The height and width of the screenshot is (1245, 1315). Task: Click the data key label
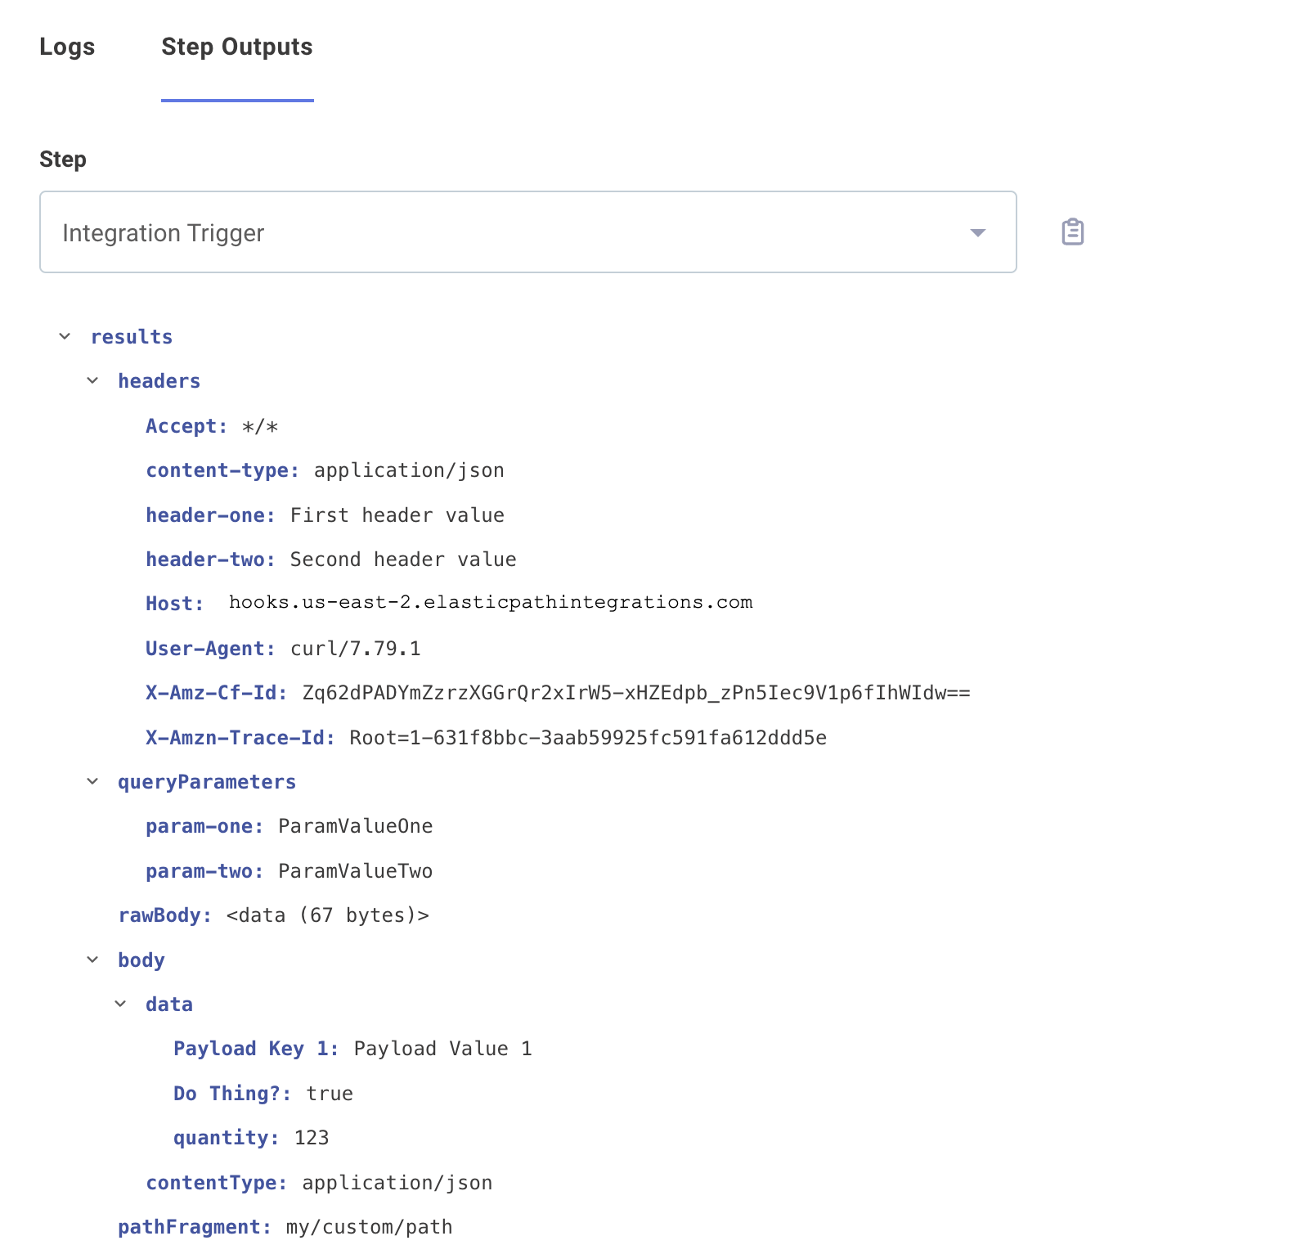coord(169,1005)
